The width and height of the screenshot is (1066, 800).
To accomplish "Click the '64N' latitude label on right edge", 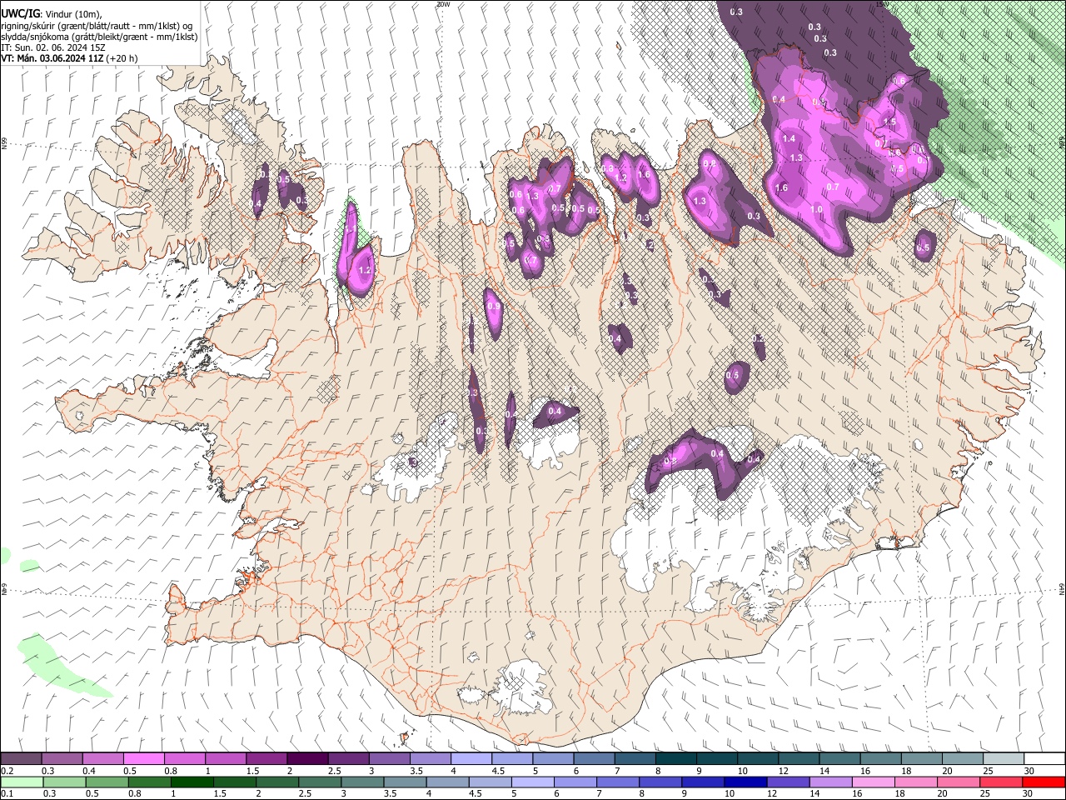I will coord(1062,590).
